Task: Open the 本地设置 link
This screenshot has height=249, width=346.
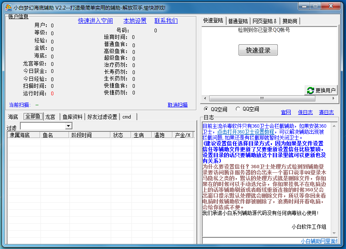Action: 135,21
